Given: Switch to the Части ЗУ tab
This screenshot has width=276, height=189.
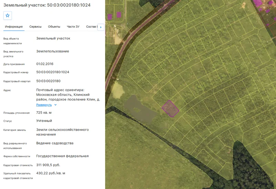Looking at the screenshot, I should 73,27.
